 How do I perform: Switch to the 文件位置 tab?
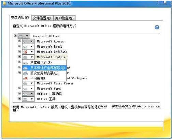[x=42, y=18]
